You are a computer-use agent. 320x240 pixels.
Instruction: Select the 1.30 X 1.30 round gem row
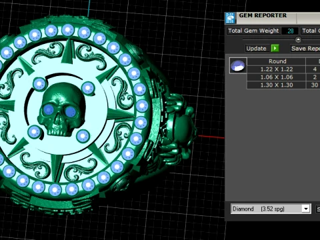[283, 85]
